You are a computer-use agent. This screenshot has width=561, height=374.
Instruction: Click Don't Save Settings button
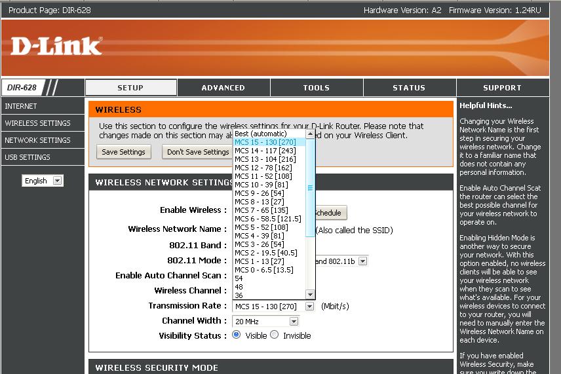click(197, 152)
